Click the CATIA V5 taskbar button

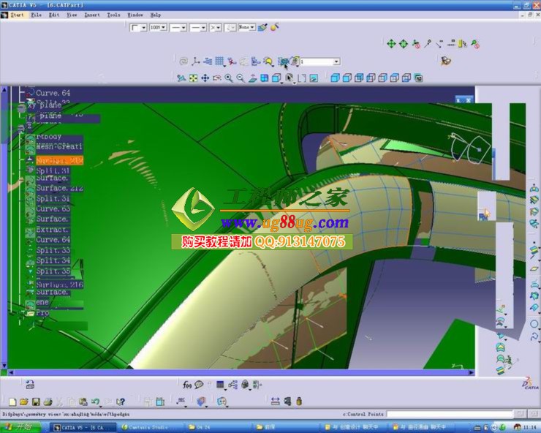point(82,427)
